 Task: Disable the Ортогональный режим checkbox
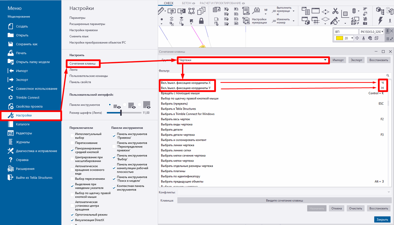tap(72, 215)
